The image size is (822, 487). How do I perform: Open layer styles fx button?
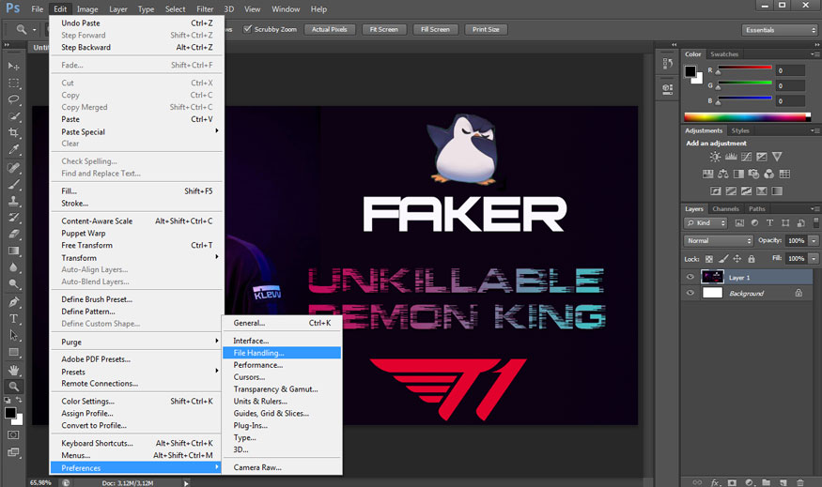715,482
